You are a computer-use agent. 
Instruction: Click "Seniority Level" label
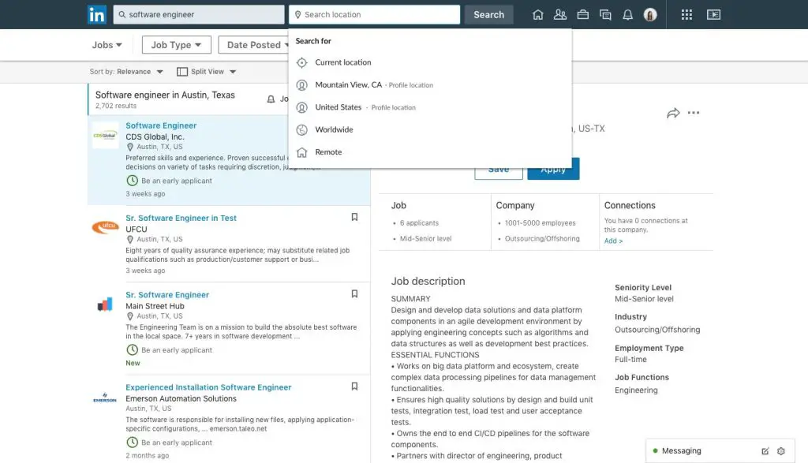[643, 287]
